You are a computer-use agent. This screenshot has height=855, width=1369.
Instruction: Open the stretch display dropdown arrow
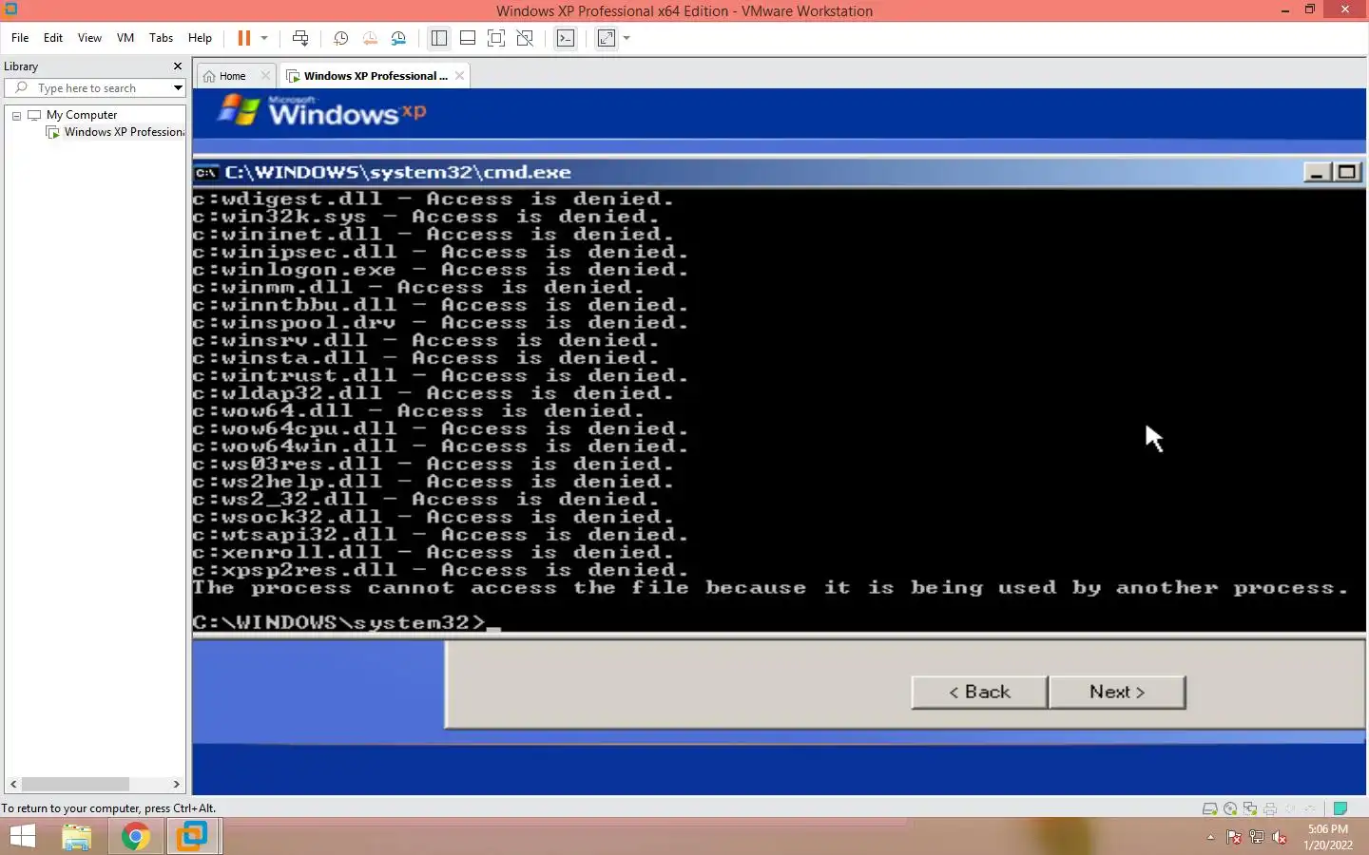click(627, 38)
